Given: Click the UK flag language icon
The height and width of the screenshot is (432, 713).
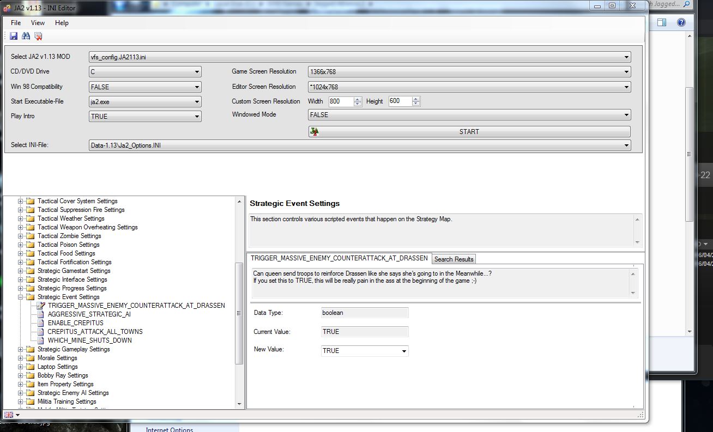Looking at the screenshot, I should [x=9, y=415].
